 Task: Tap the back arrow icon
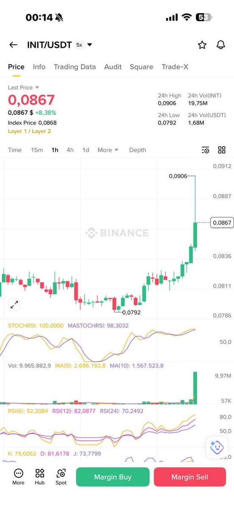[13, 45]
